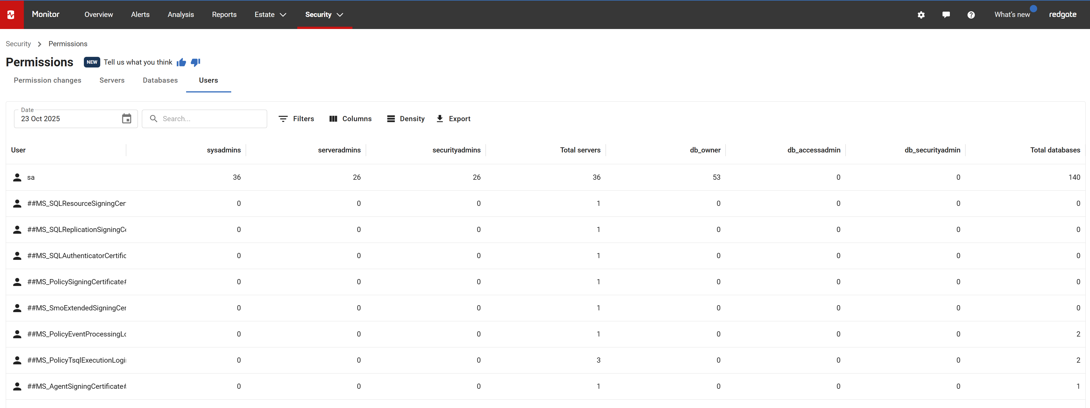Expand the Estate dropdown menu
1090x408 pixels.
coord(270,15)
